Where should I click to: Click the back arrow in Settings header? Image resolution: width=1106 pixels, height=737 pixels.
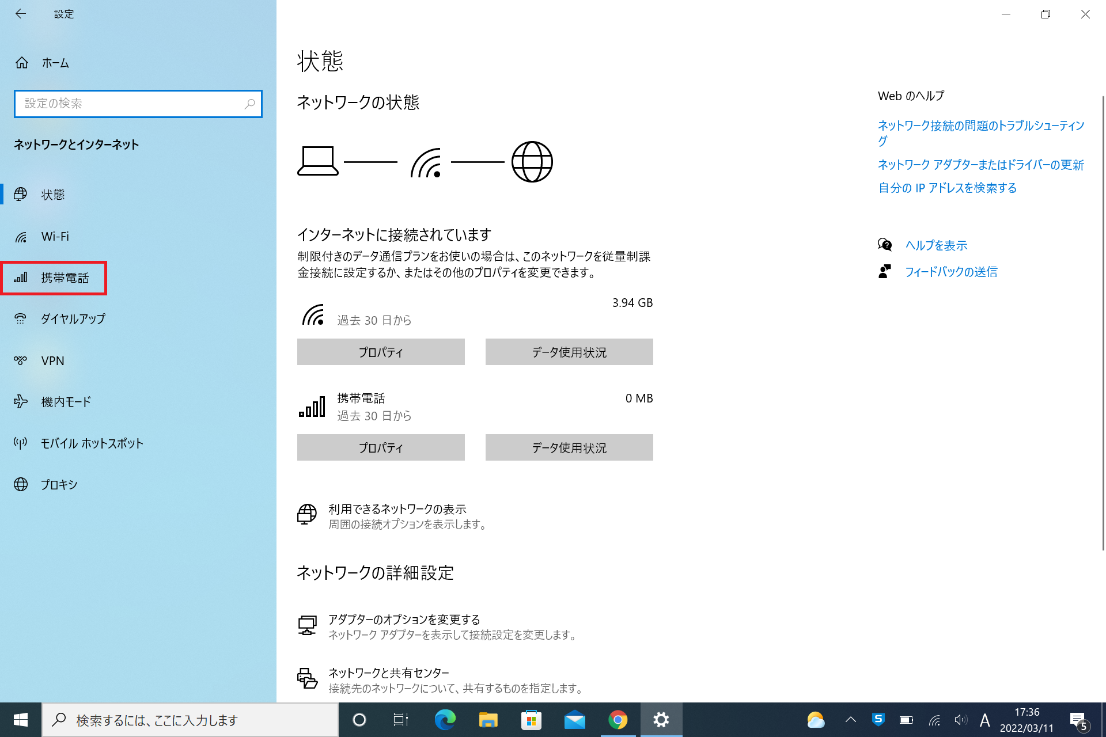click(x=21, y=14)
